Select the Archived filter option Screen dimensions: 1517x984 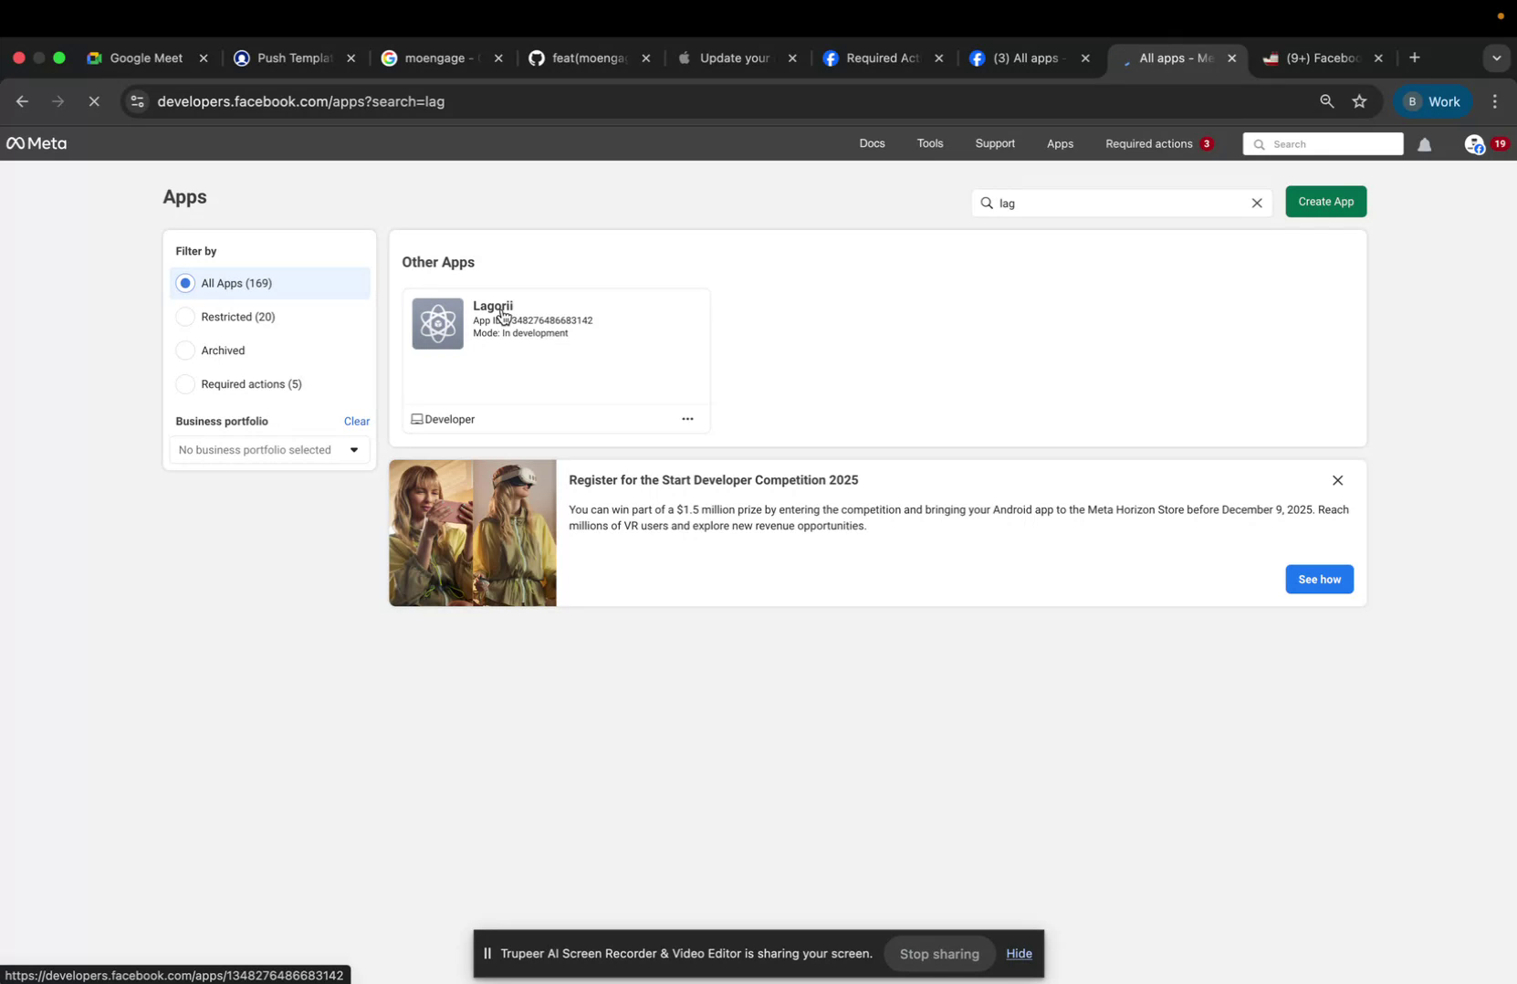click(185, 350)
